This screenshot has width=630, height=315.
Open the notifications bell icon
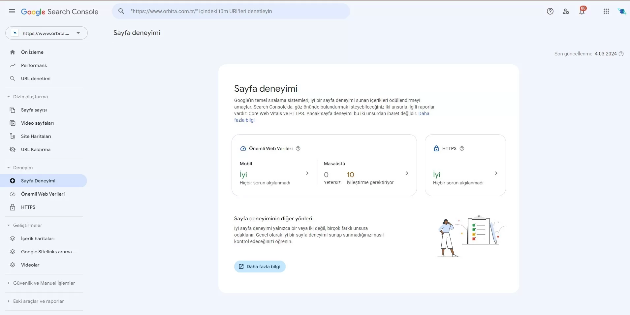(x=582, y=11)
